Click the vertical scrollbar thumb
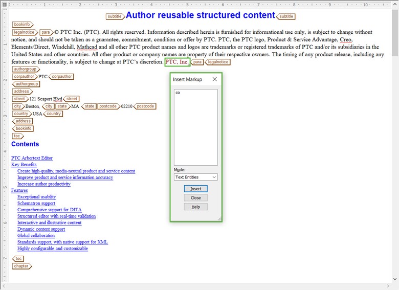This screenshot has height=290, width=399. [395, 33]
